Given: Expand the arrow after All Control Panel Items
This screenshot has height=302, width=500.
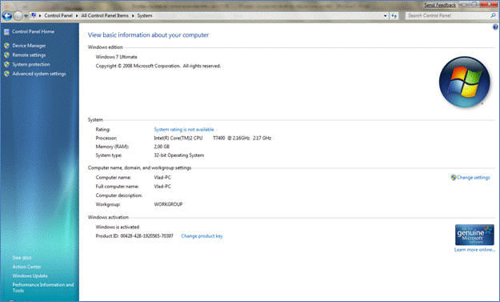Looking at the screenshot, I should pyautogui.click(x=133, y=16).
